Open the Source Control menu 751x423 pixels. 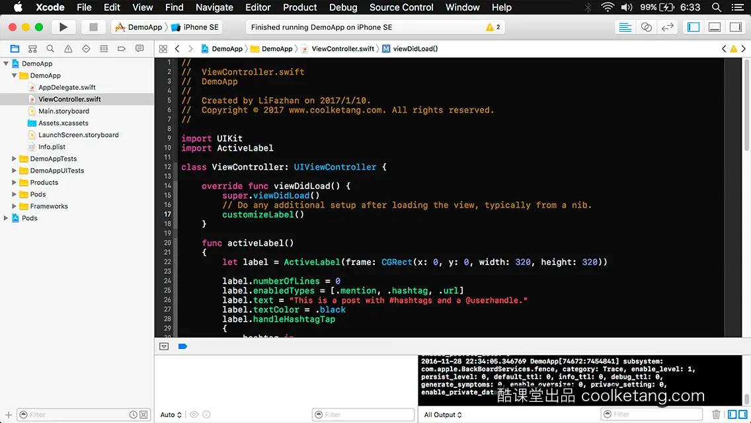(401, 7)
